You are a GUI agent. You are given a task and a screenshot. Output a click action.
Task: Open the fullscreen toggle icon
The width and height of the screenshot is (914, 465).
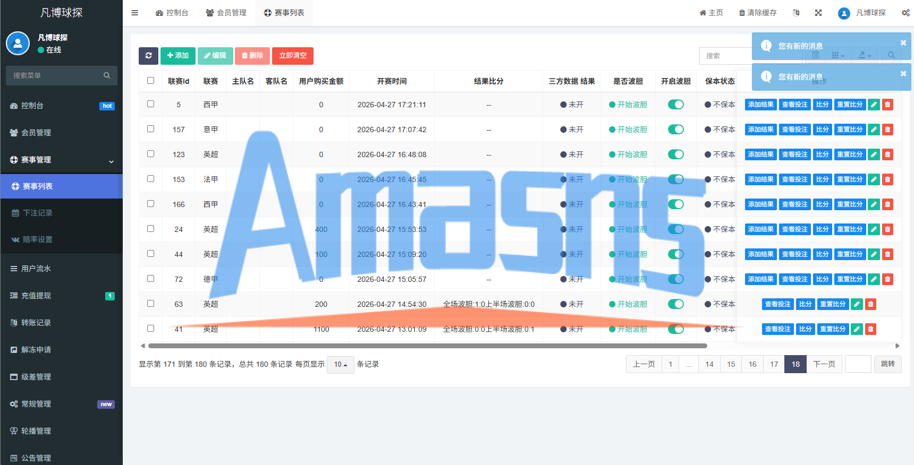click(x=818, y=13)
